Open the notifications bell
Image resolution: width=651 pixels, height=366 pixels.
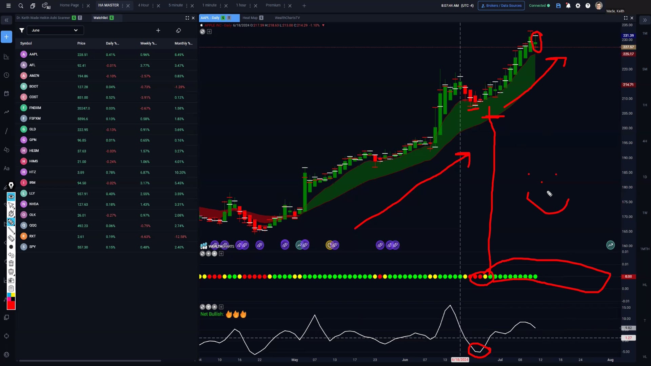point(568,6)
